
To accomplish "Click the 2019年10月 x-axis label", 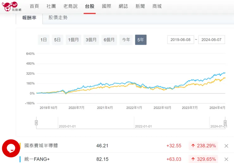I will [48, 108].
